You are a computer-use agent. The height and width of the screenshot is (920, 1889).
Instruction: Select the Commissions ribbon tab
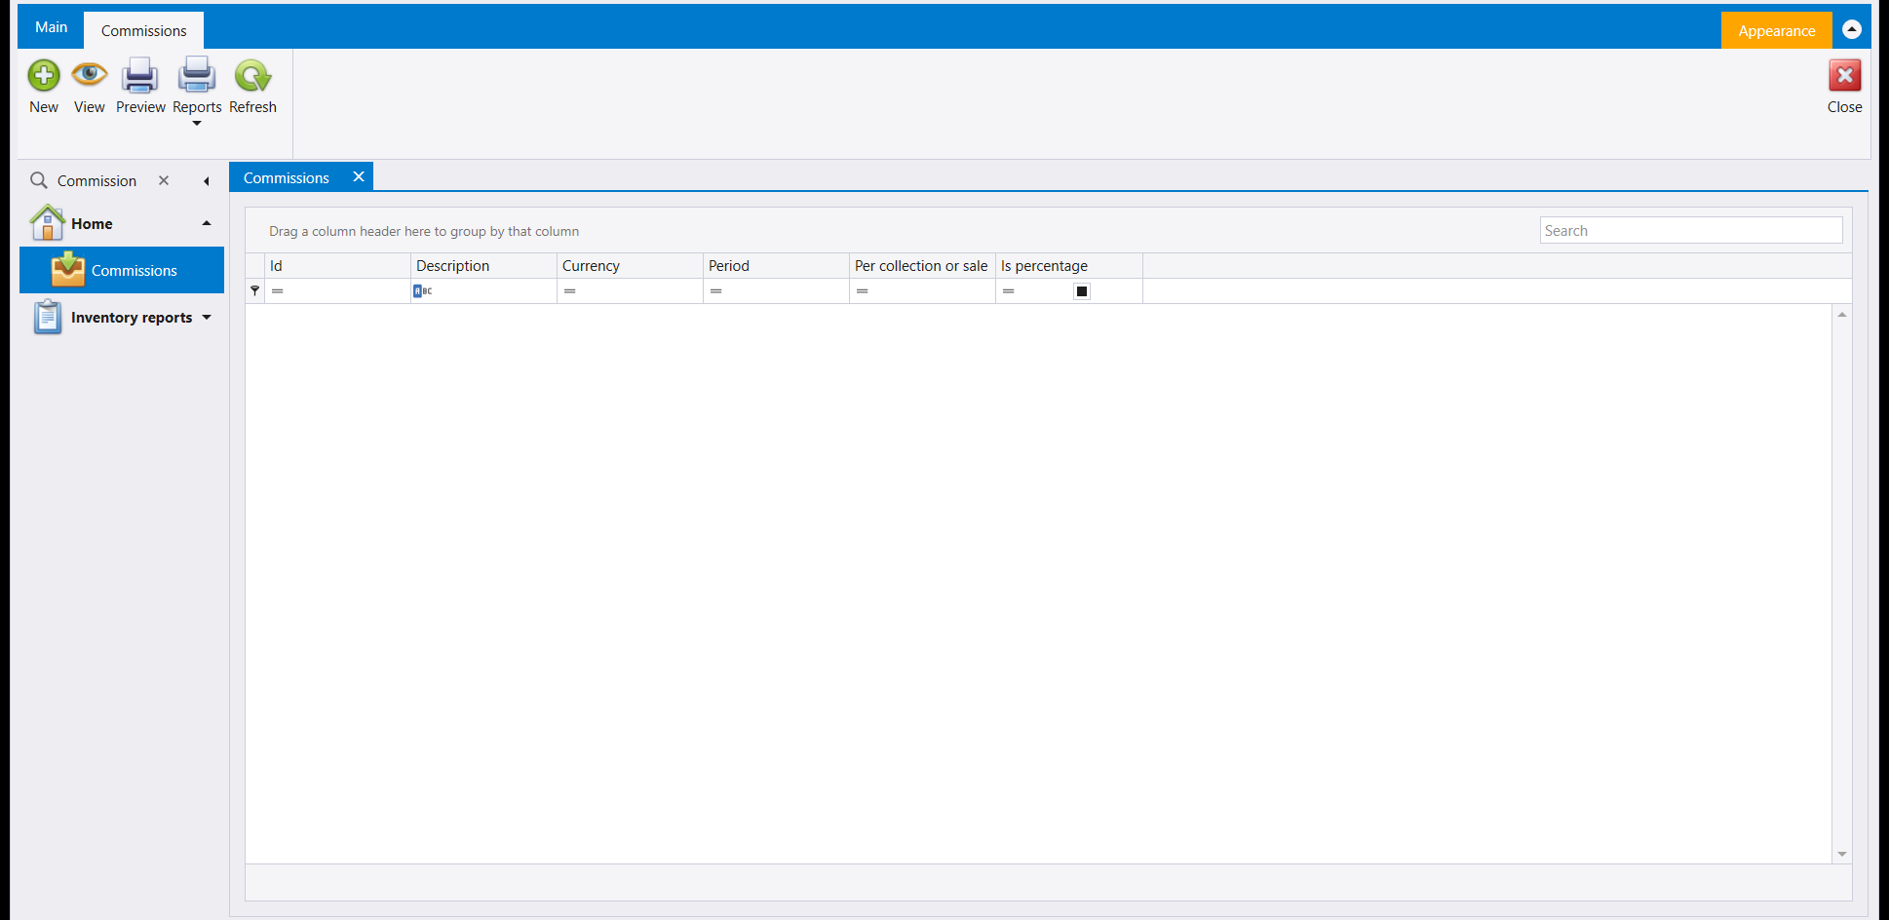[x=143, y=30]
